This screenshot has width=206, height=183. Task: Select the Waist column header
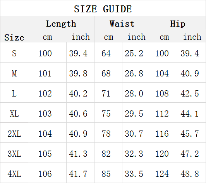(122, 24)
